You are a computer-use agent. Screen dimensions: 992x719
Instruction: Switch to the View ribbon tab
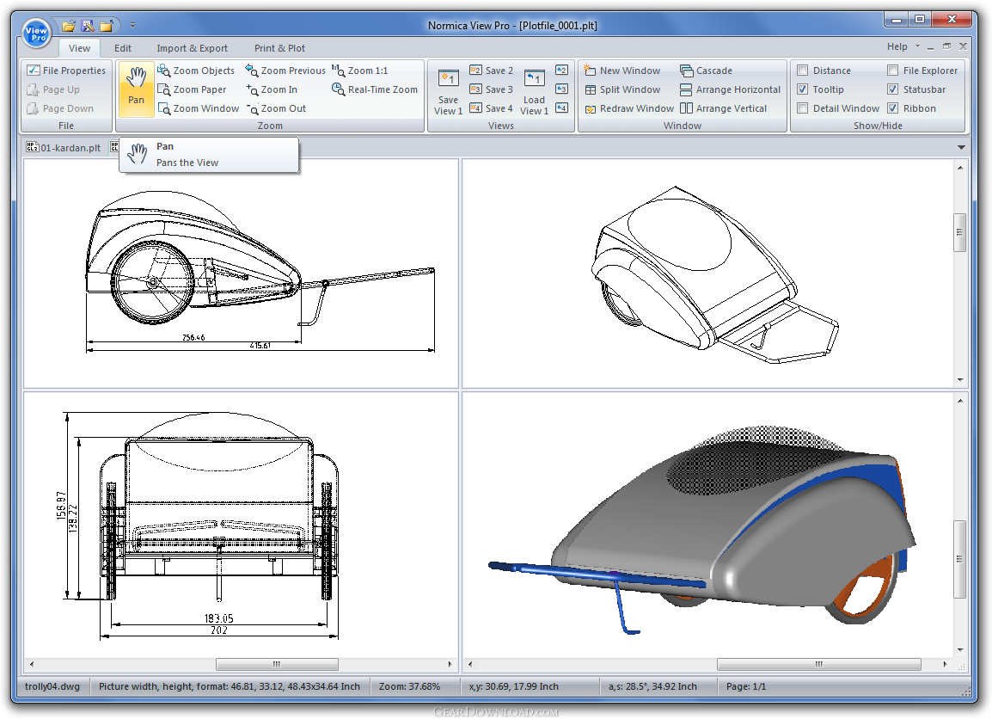(x=79, y=48)
